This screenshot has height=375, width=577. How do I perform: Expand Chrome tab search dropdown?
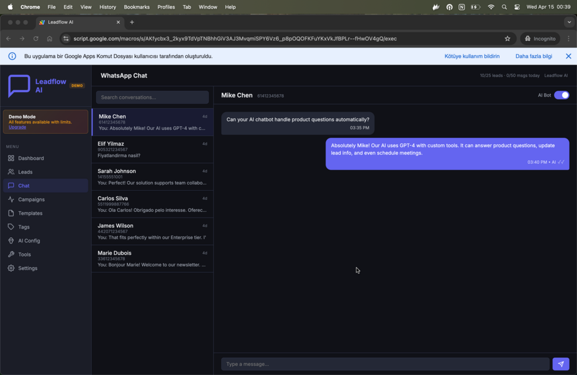569,22
